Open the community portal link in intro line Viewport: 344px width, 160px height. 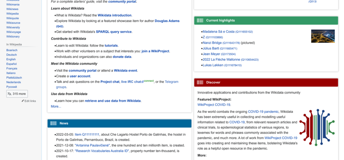tap(122, 2)
